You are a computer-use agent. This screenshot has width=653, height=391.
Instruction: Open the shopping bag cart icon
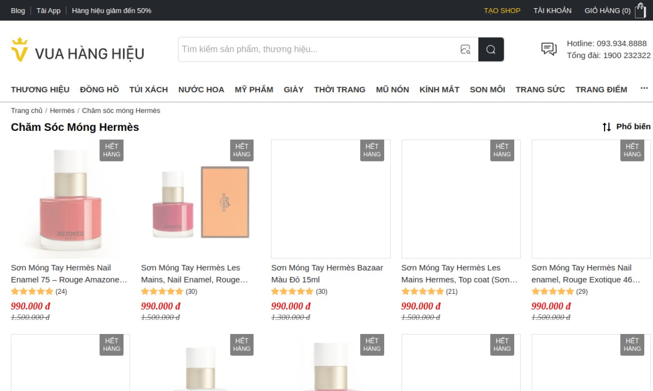point(640,10)
